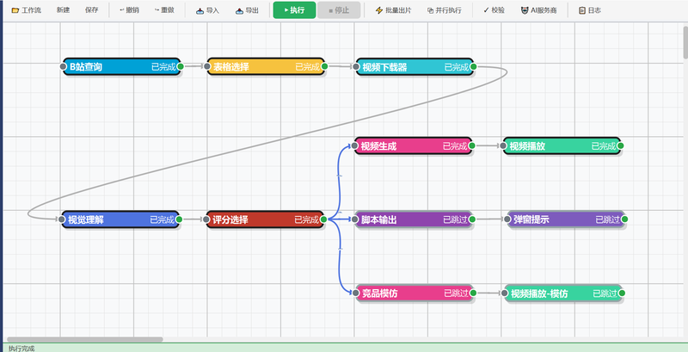Select the B站查询 node

[x=121, y=67]
